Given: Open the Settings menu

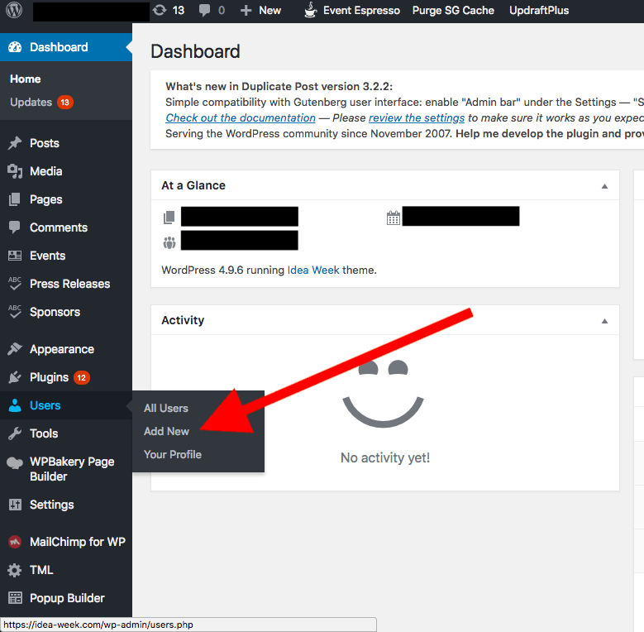Looking at the screenshot, I should [52, 505].
